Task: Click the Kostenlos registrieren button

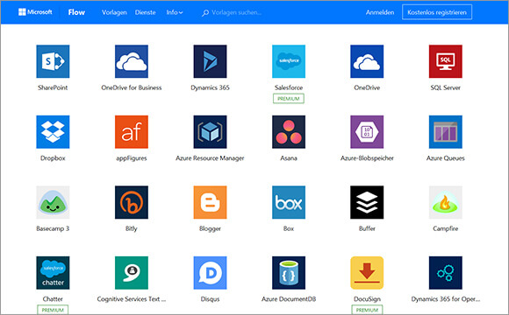Action: [x=437, y=12]
